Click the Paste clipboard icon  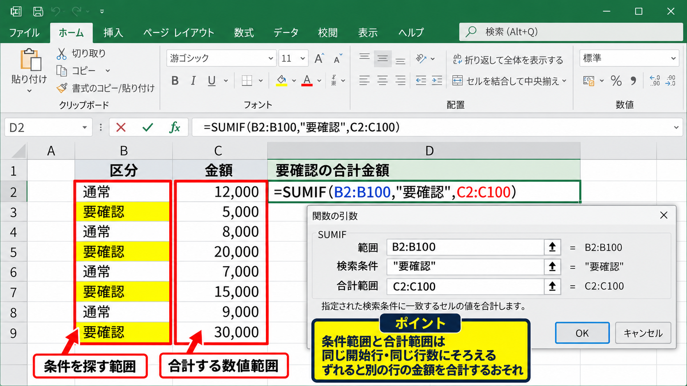point(31,60)
